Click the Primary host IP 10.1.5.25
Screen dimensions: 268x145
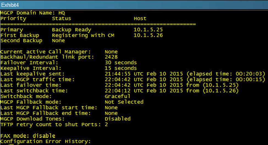(148, 30)
